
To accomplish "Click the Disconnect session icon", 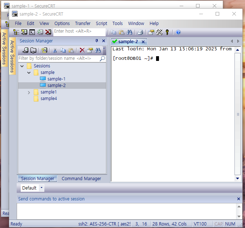I will (x=48, y=32).
